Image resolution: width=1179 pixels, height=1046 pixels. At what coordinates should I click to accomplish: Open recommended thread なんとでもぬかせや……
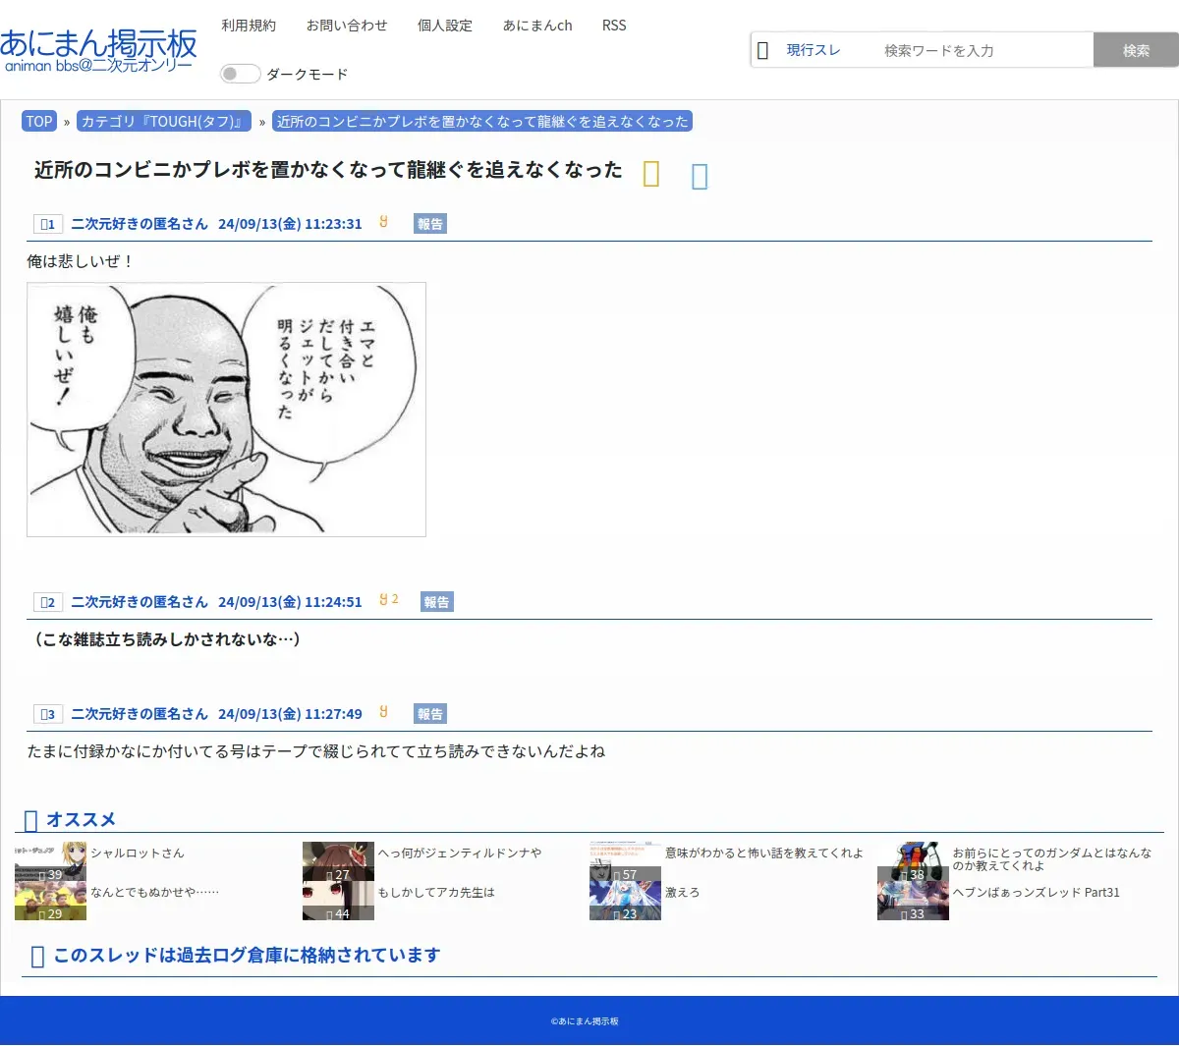[154, 893]
